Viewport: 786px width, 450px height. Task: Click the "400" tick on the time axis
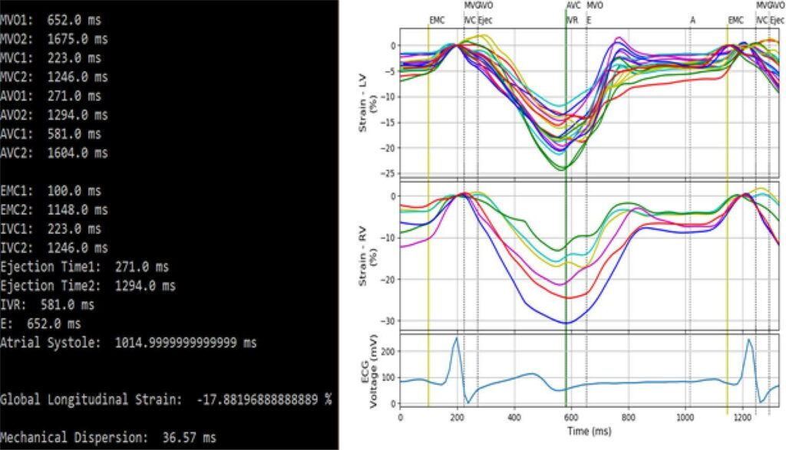click(x=514, y=418)
